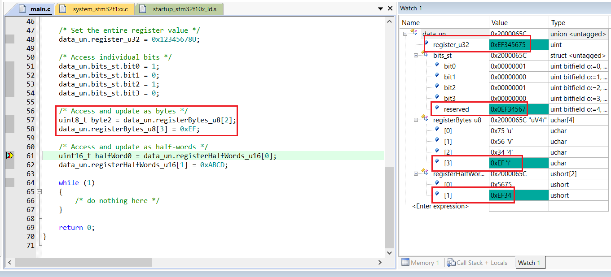611x277 pixels.
Task: Collapse the data_un union tree node
Action: click(x=405, y=34)
